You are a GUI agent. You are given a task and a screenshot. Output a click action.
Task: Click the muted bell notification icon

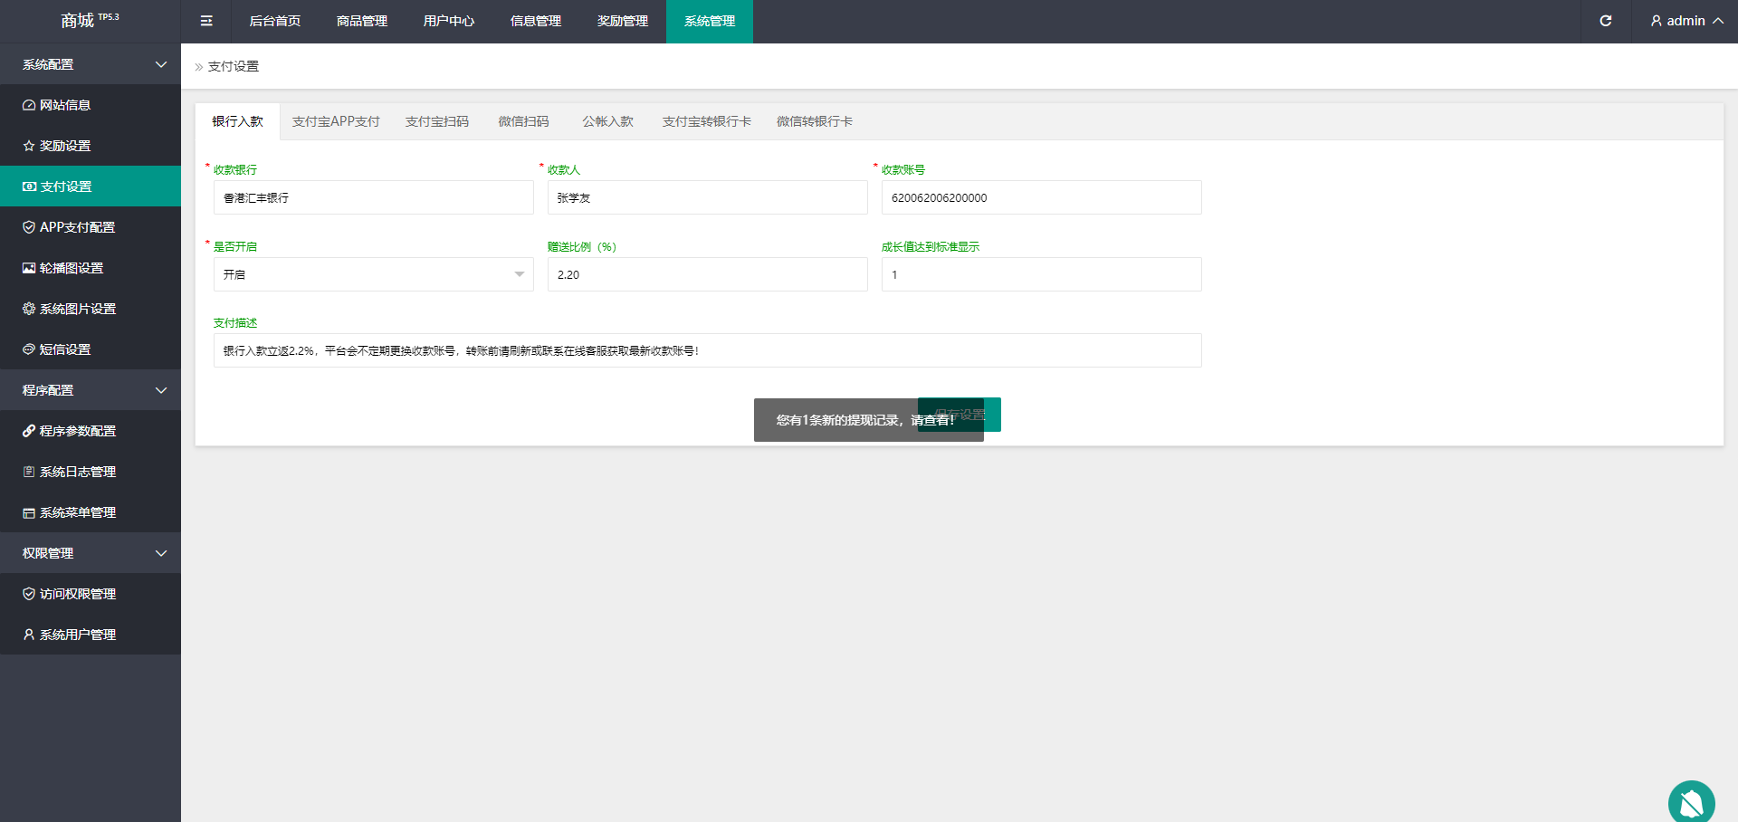[1692, 803]
